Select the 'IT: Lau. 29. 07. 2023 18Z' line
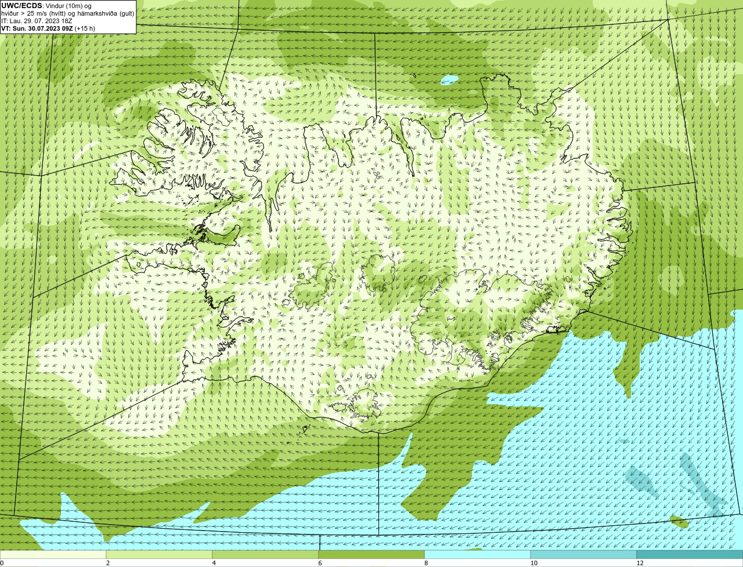The image size is (743, 567). 37,21
